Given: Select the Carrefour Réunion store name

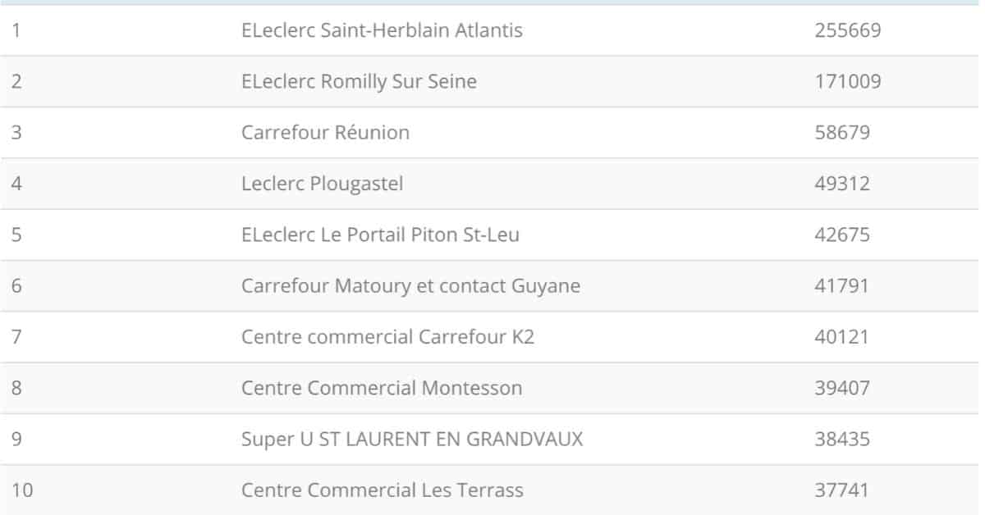Looking at the screenshot, I should coord(325,133).
